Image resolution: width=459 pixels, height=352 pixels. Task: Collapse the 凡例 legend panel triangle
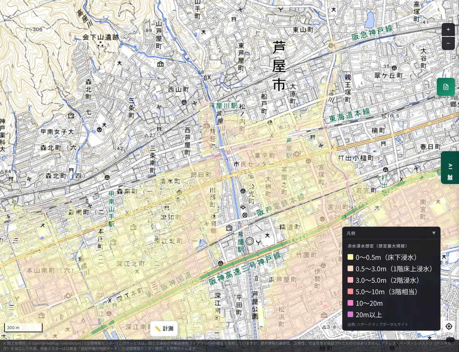[x=434, y=233]
